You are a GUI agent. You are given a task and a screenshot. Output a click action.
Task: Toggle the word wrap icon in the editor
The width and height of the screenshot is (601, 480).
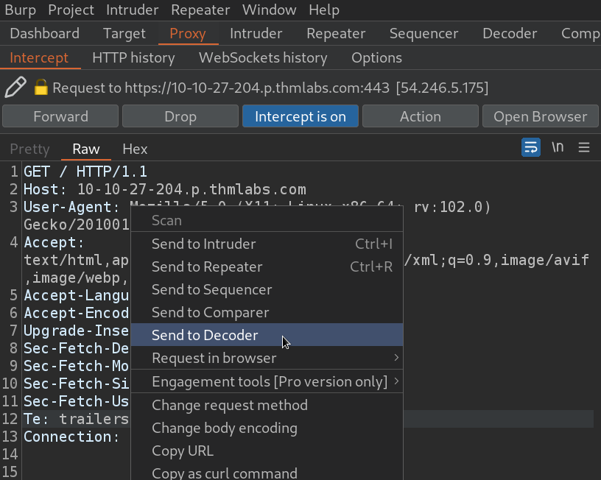[x=531, y=147]
